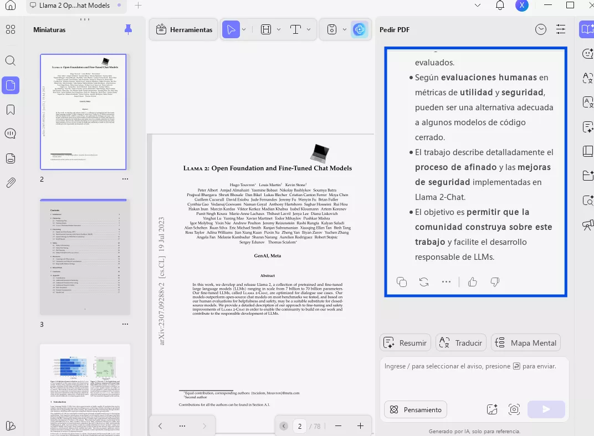Screen dimensions: 594x436
Task: Open the app logo icon at bottom left
Action: (x=11, y=426)
